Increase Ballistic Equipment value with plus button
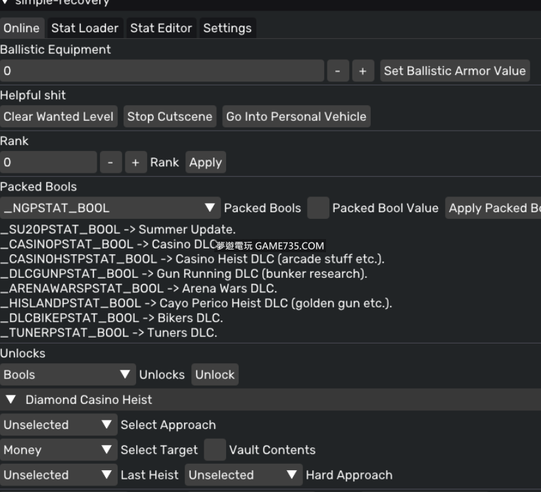 click(x=362, y=71)
